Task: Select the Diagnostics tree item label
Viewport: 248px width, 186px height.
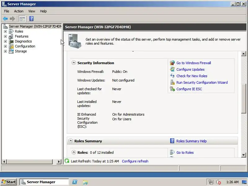Action: [23, 41]
